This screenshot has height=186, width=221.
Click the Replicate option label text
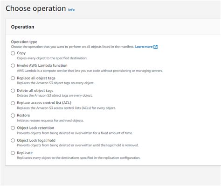tap(25, 153)
